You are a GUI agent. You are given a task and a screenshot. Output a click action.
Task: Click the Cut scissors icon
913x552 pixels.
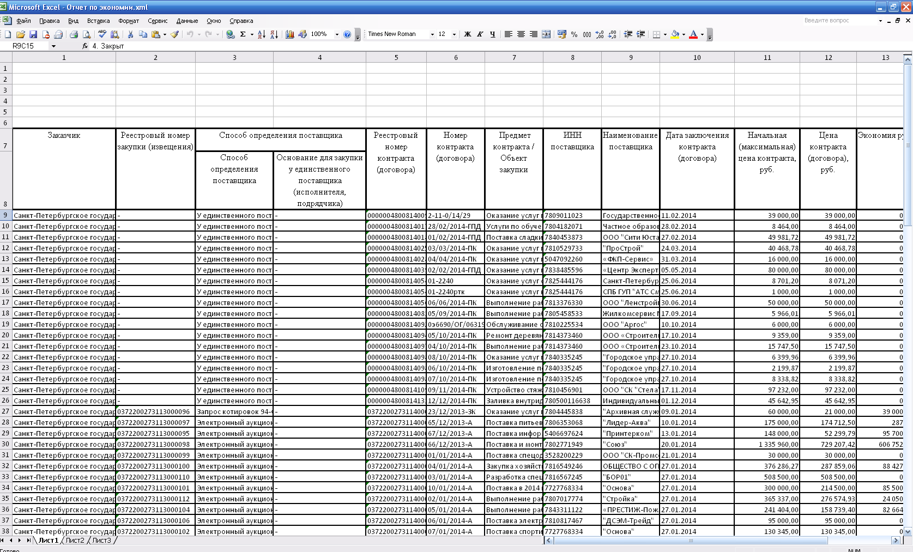(130, 34)
